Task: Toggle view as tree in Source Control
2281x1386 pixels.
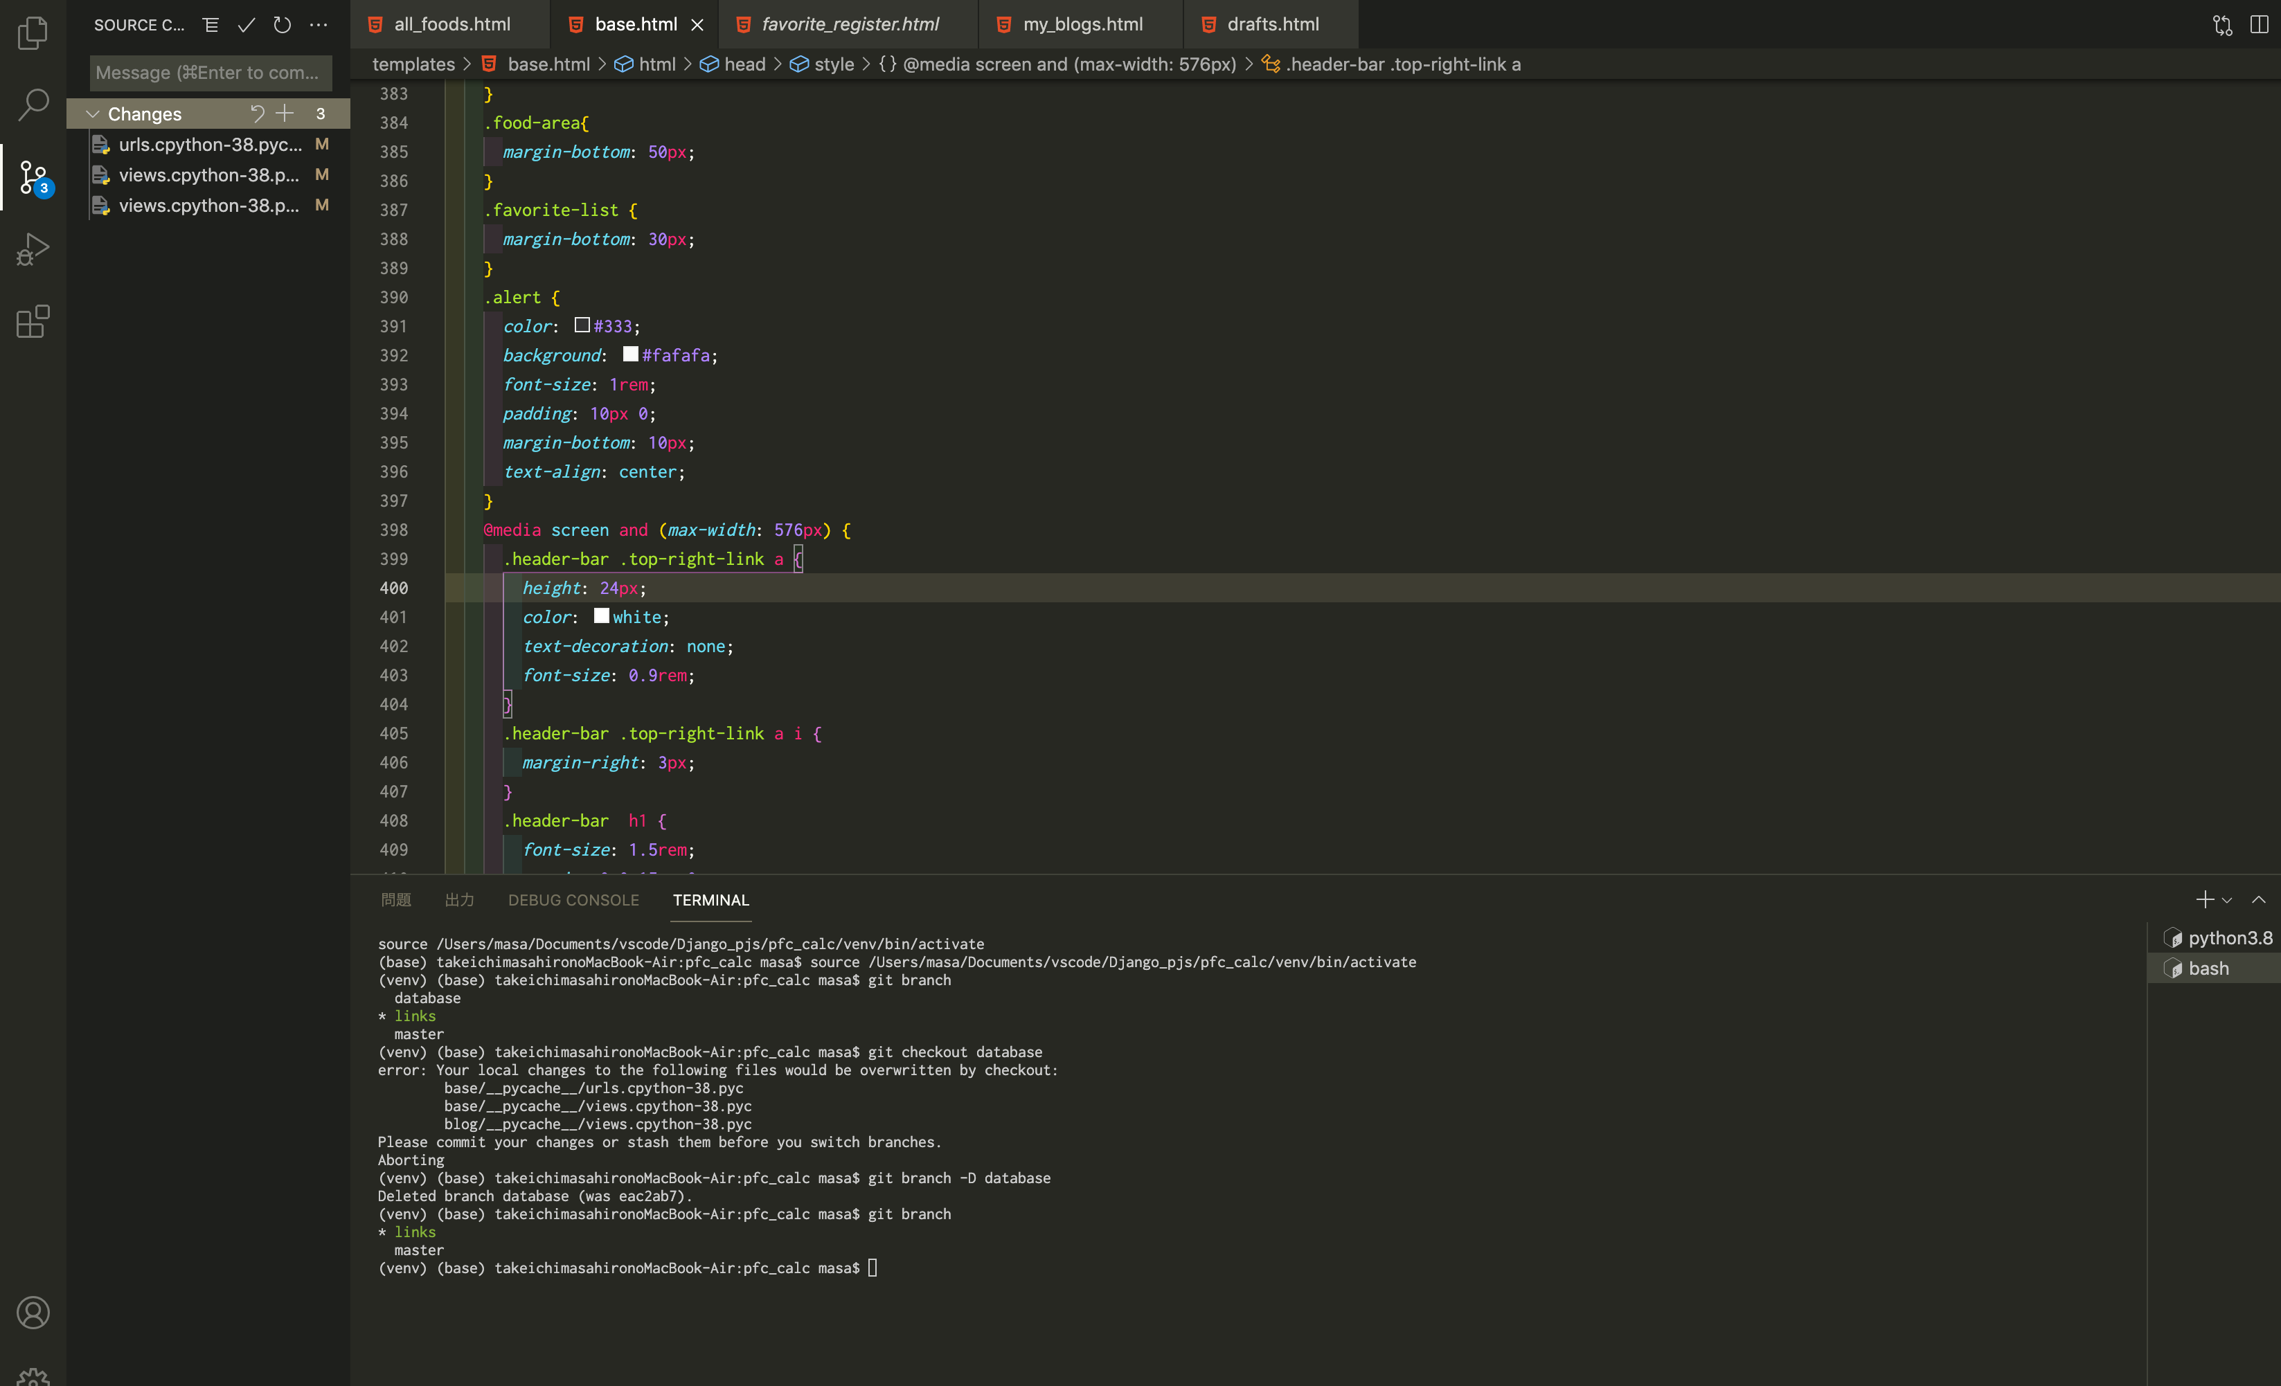Action: (x=211, y=25)
